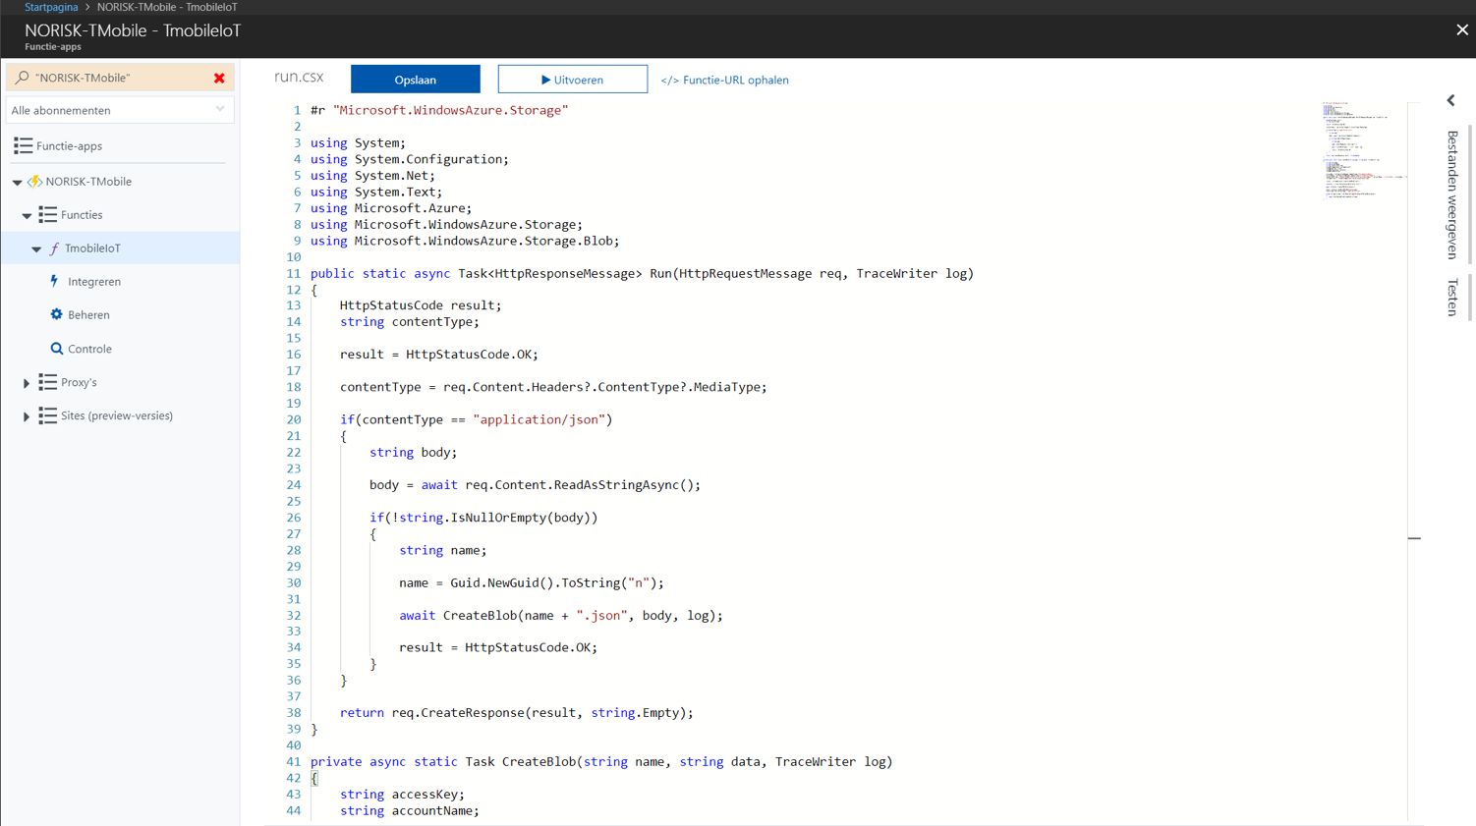Click "string accountName;" on line 44
The height and width of the screenshot is (826, 1476).
[x=410, y=811]
